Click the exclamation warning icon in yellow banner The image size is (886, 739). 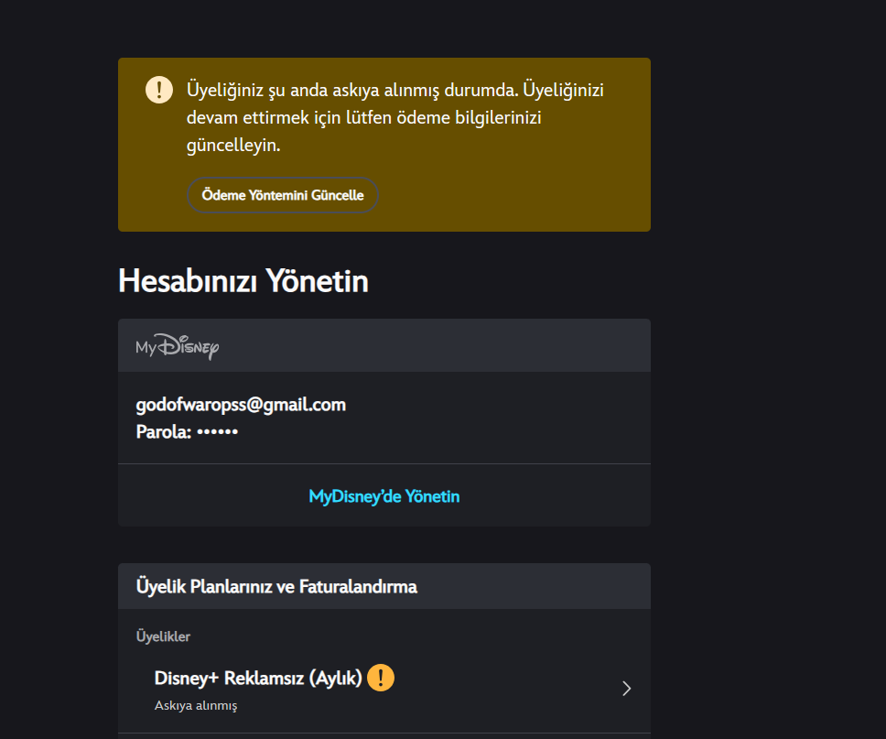158,90
